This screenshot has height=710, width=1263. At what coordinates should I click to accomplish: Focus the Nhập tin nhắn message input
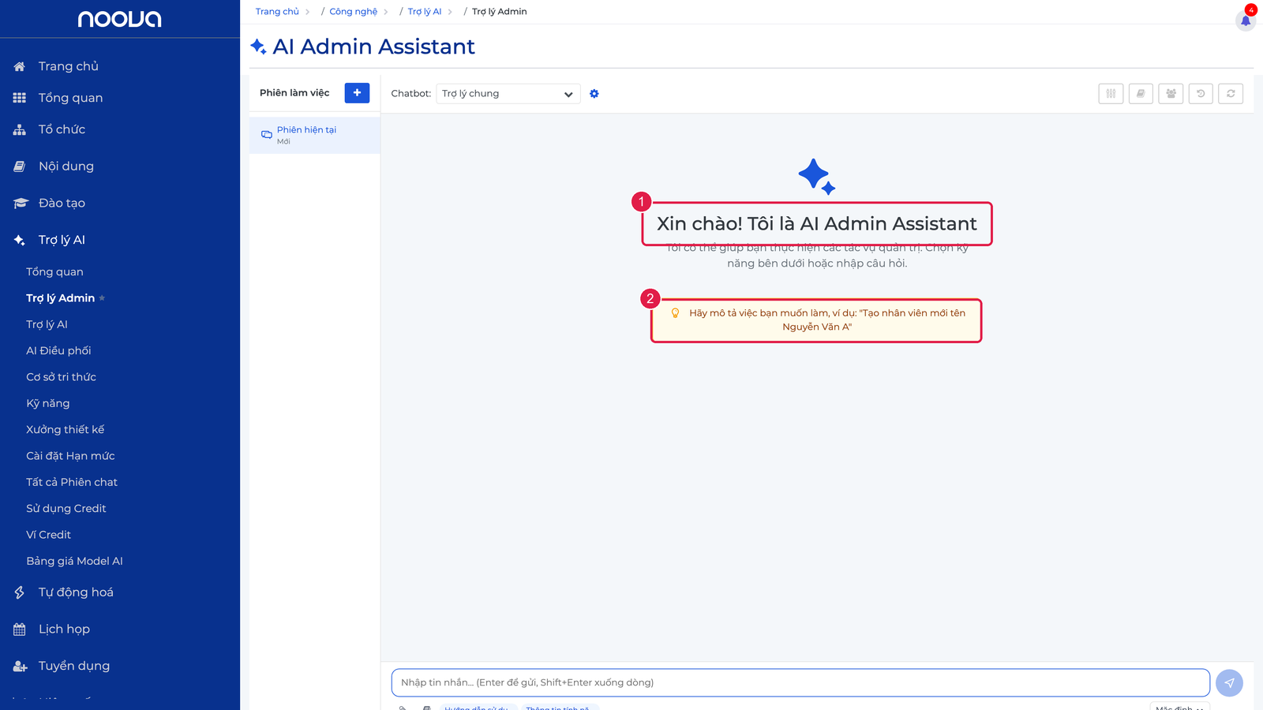click(x=800, y=683)
